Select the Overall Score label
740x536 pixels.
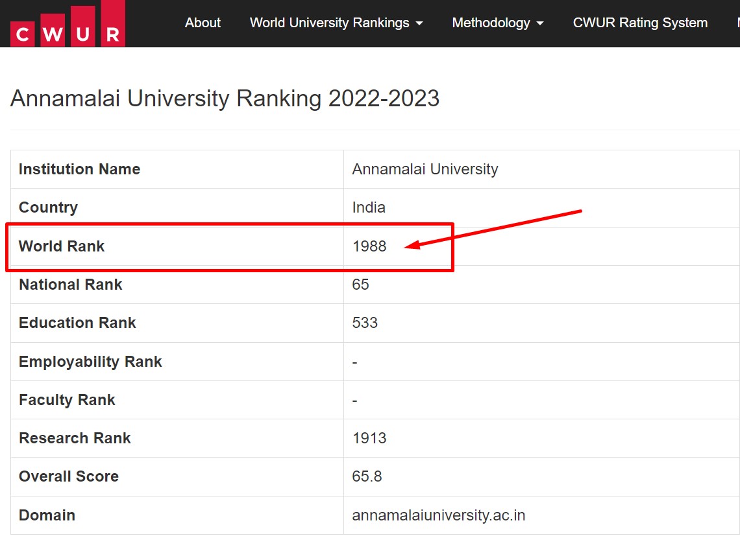click(69, 476)
